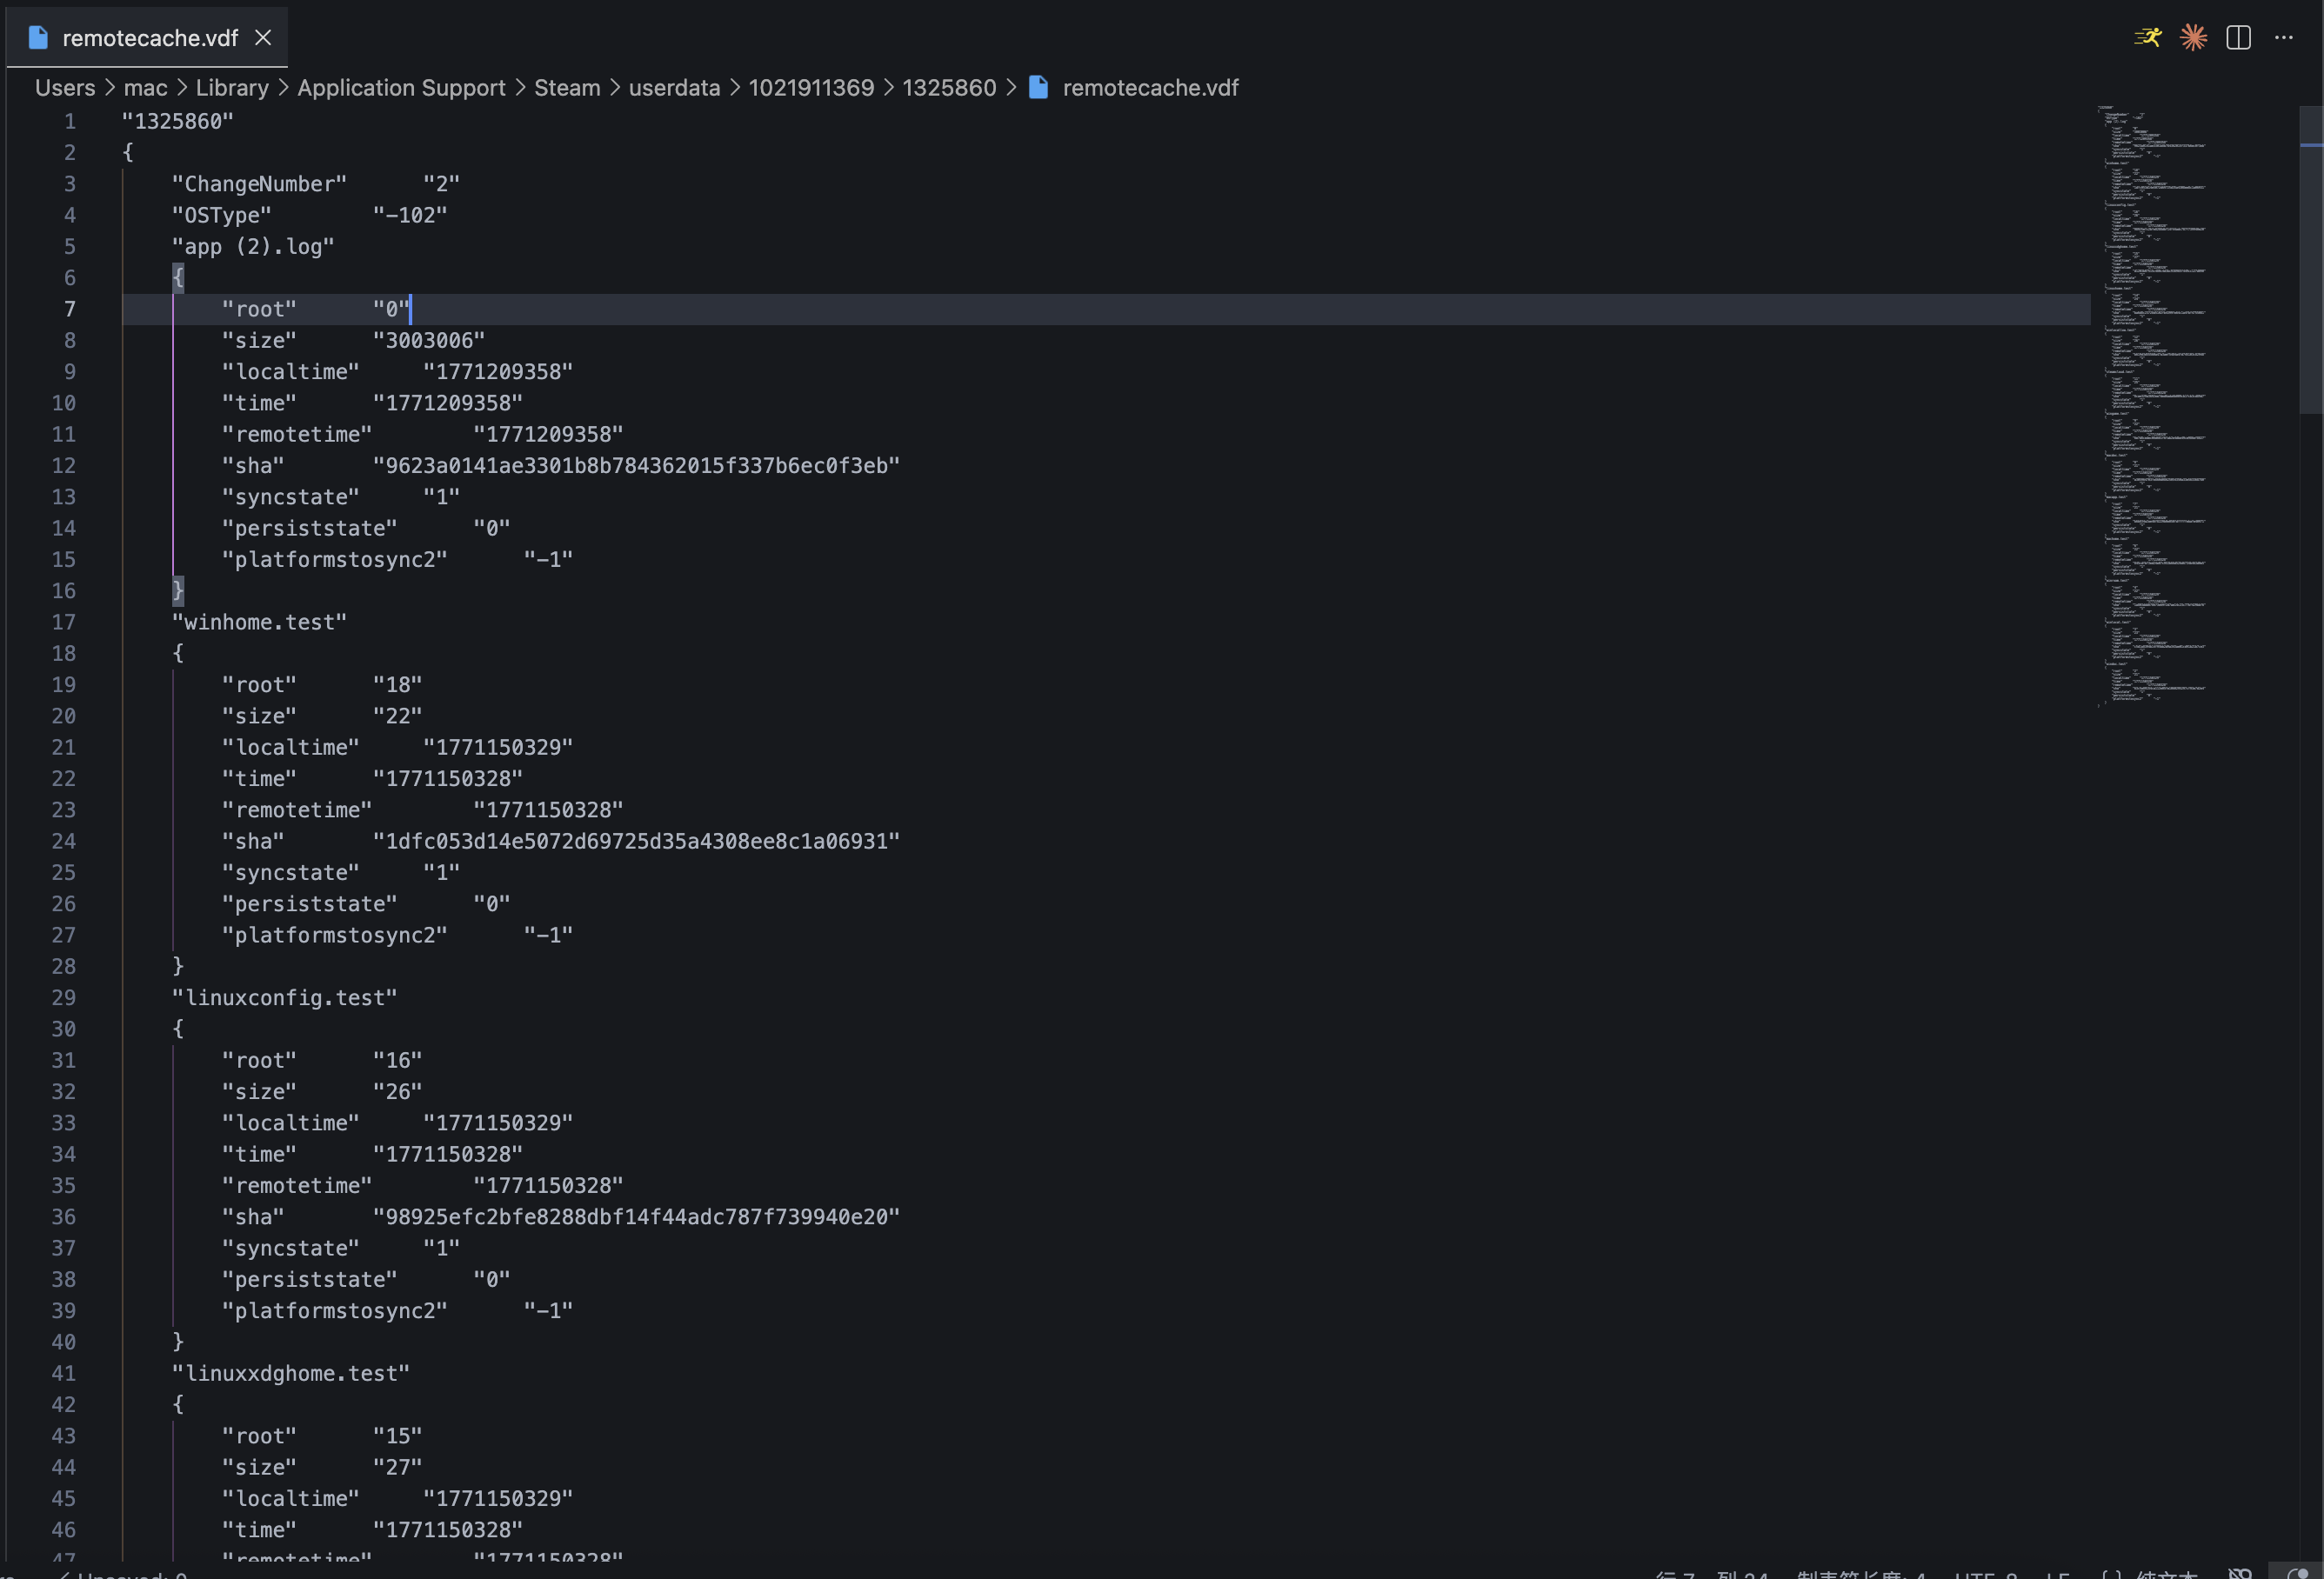The height and width of the screenshot is (1579, 2324).
Task: Open the editor actions ellipsis menu
Action: click(2283, 37)
